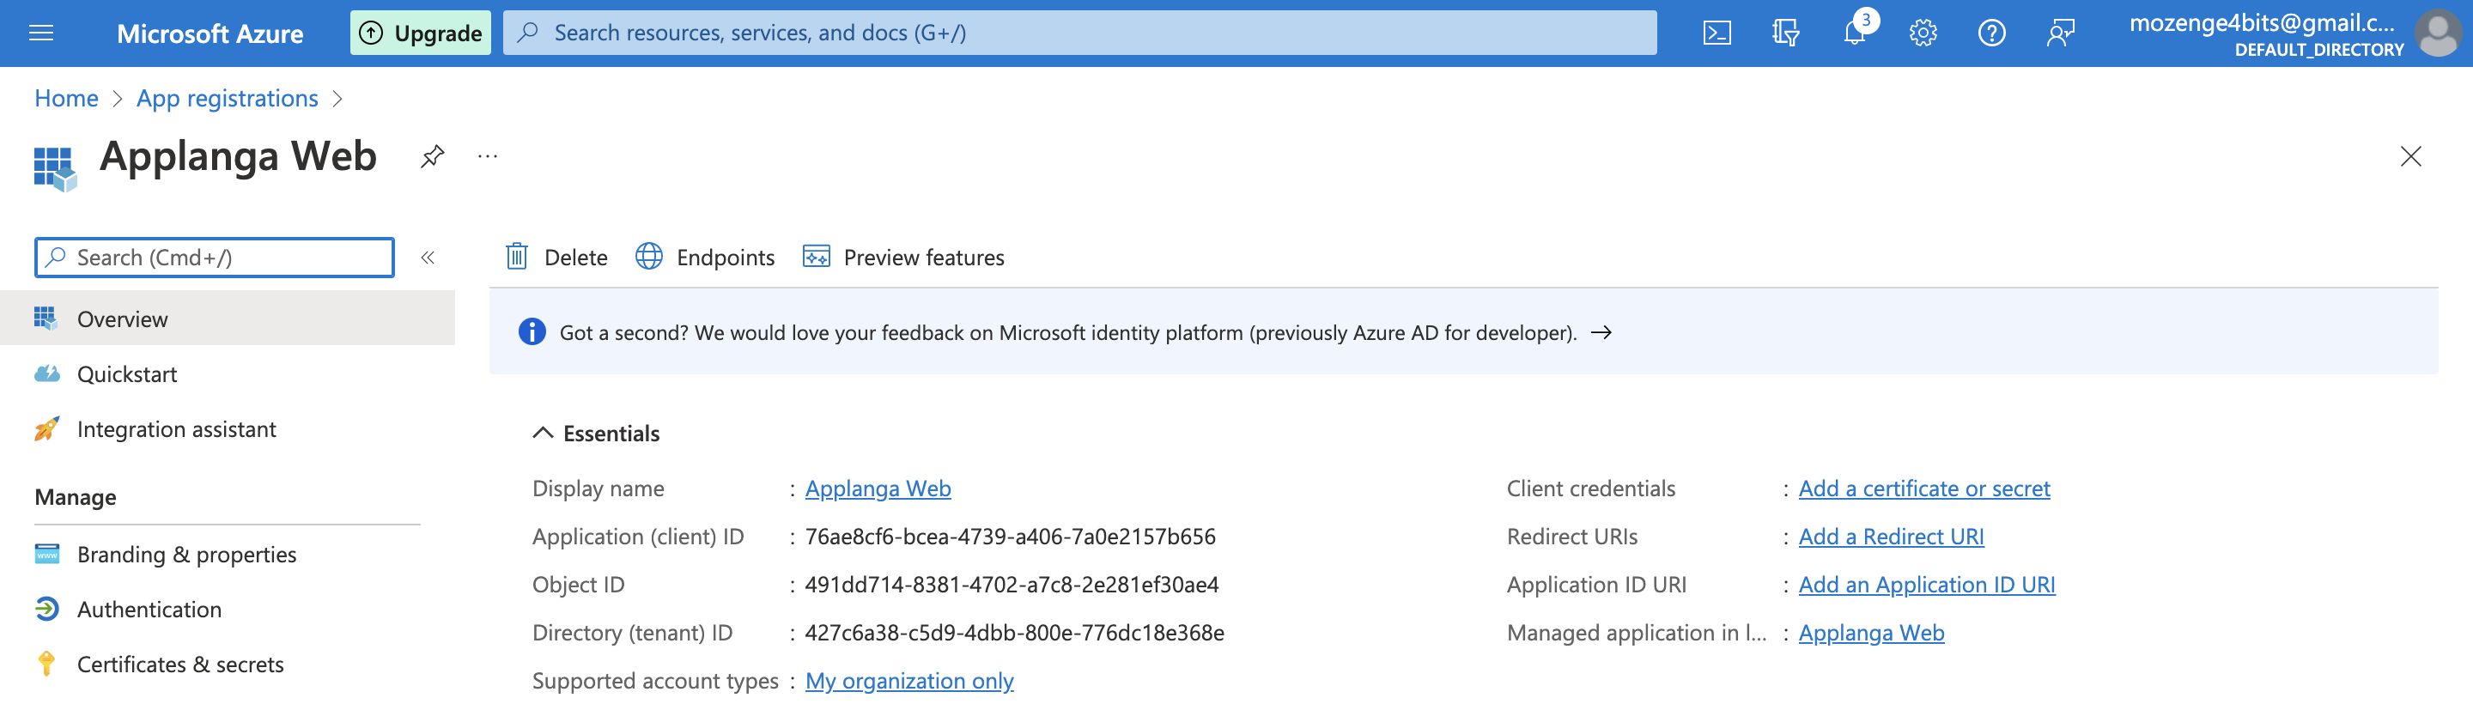2473x704 pixels.
Task: Click the Application (client) ID value
Action: [1010, 537]
